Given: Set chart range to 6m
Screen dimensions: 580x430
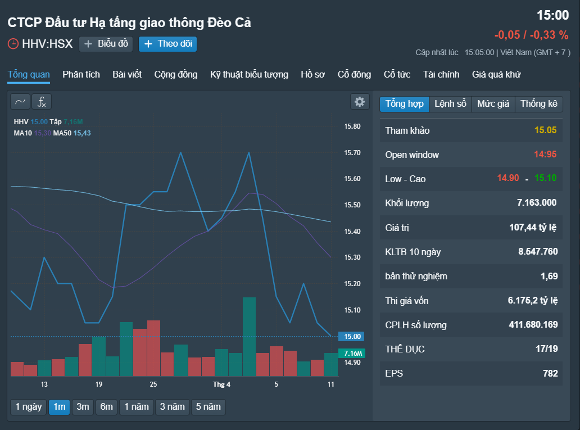Looking at the screenshot, I should tap(107, 407).
